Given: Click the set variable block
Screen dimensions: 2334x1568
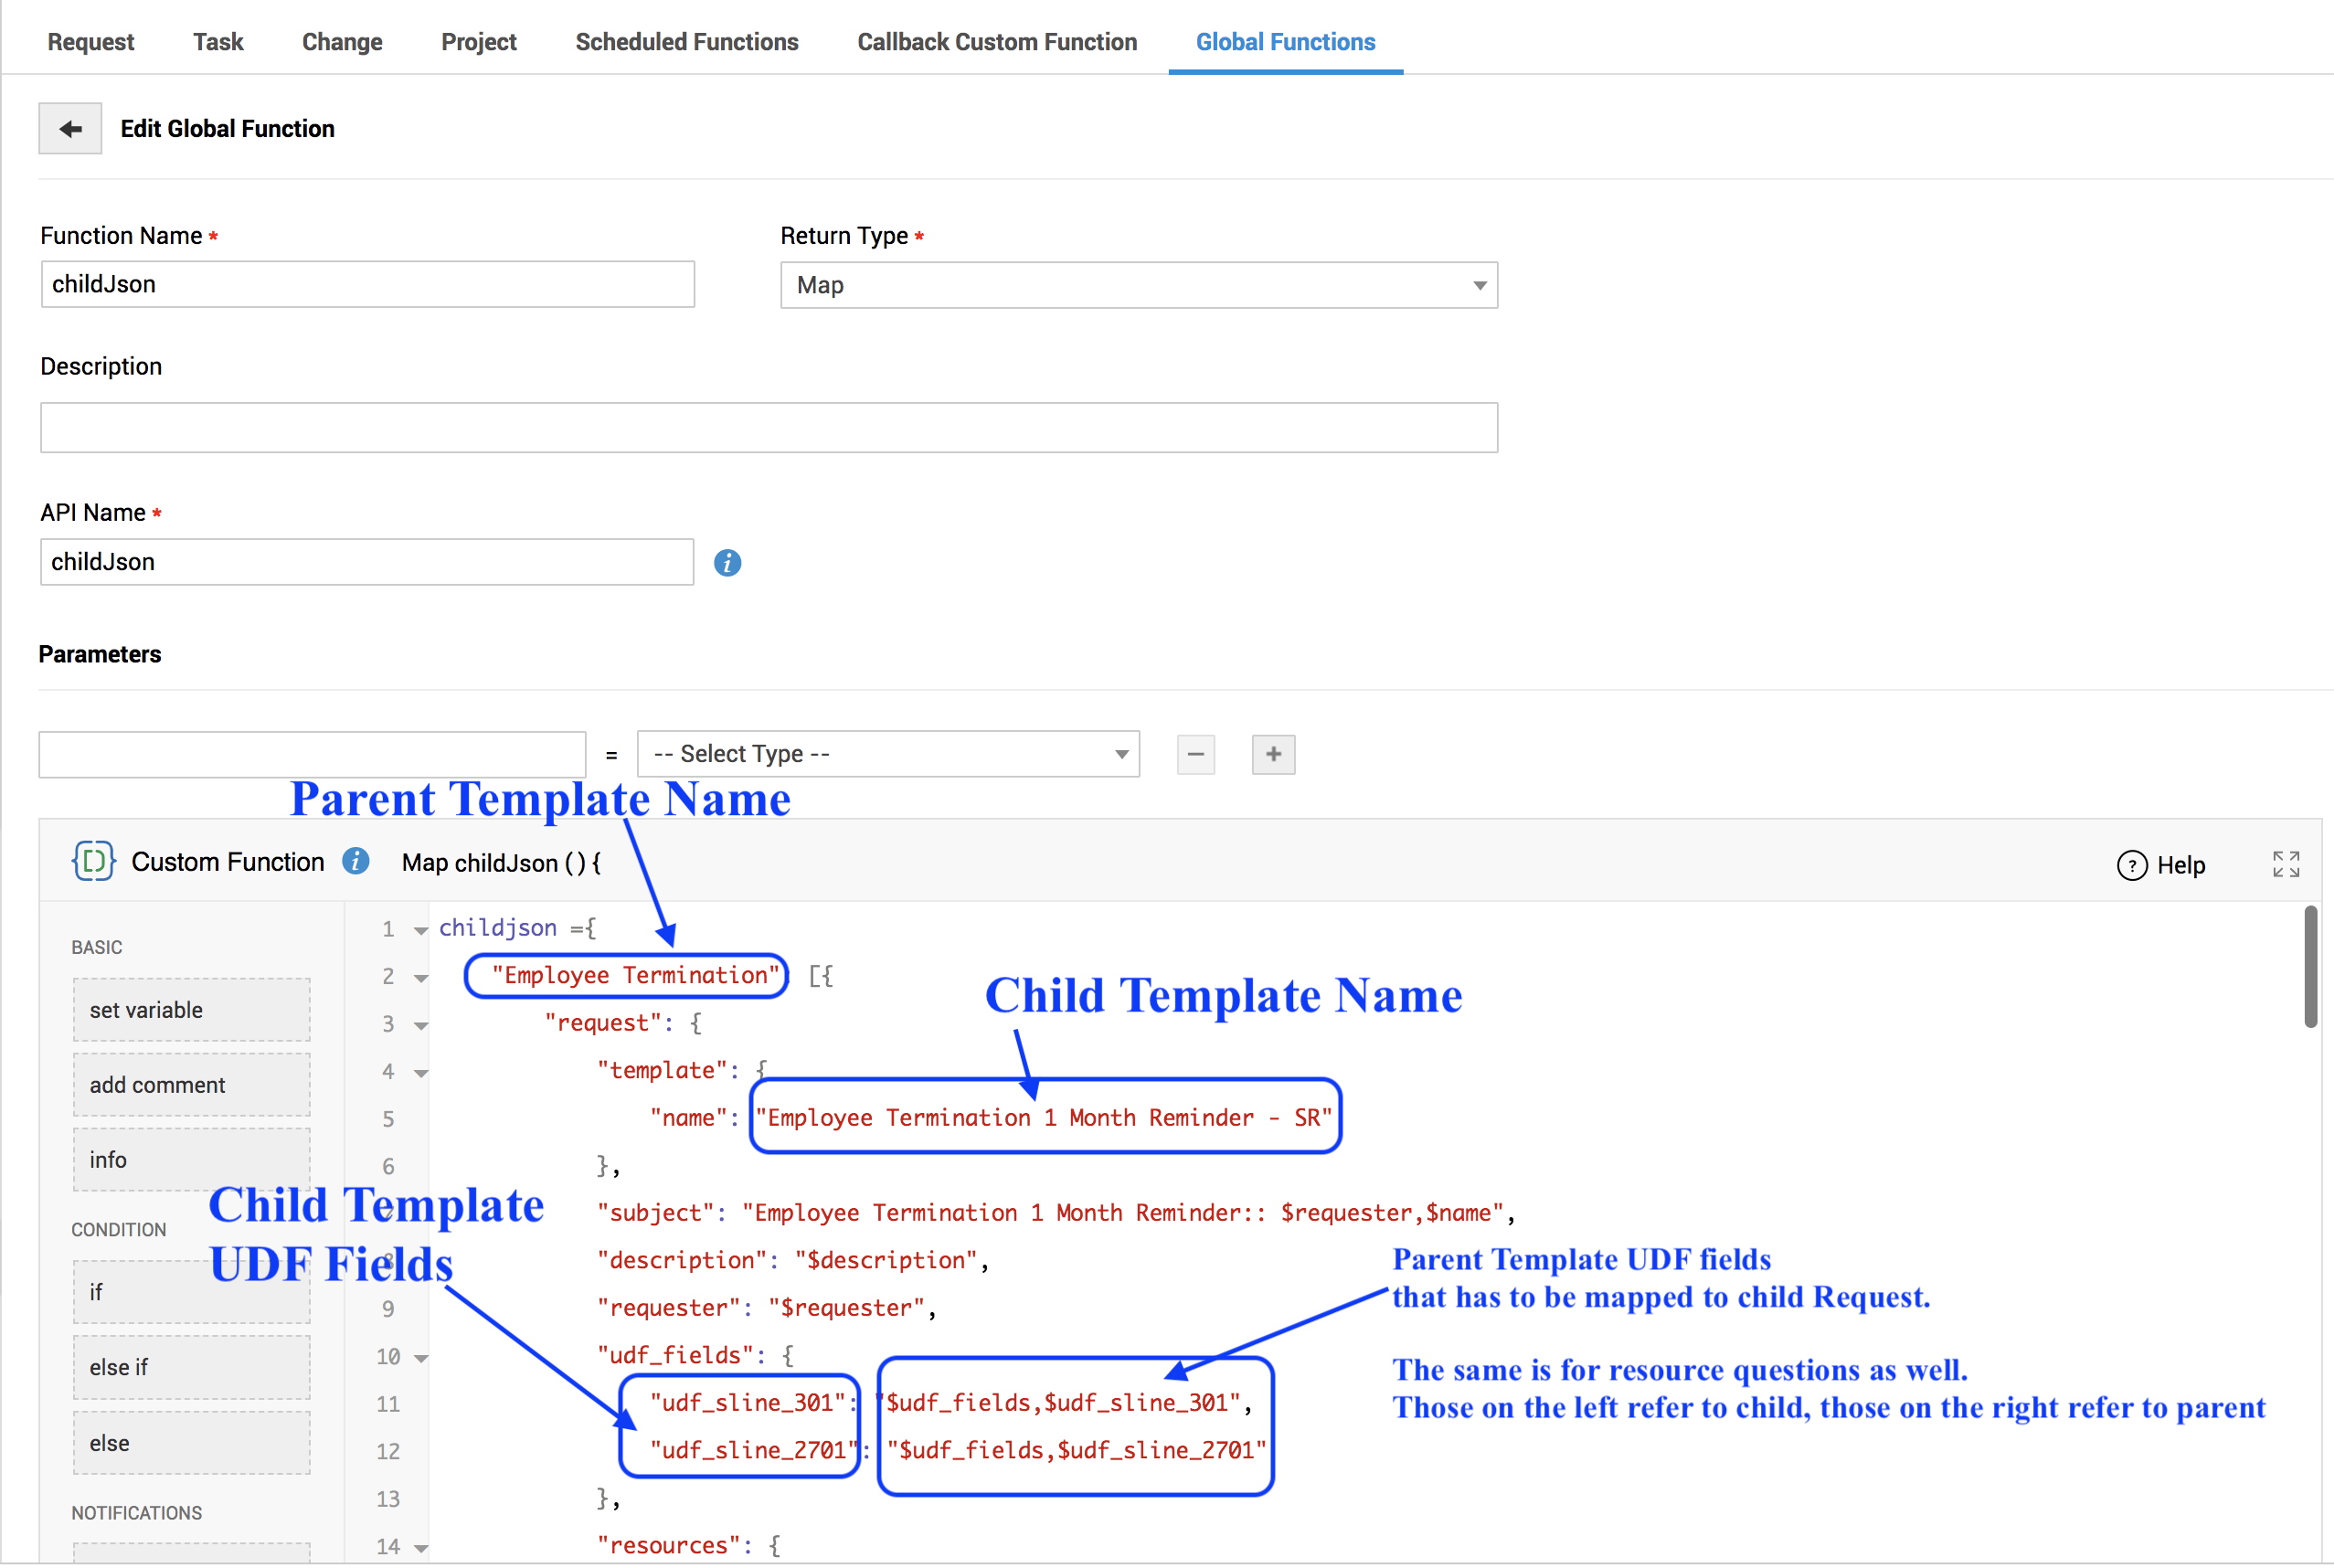Looking at the screenshot, I should (x=191, y=1010).
